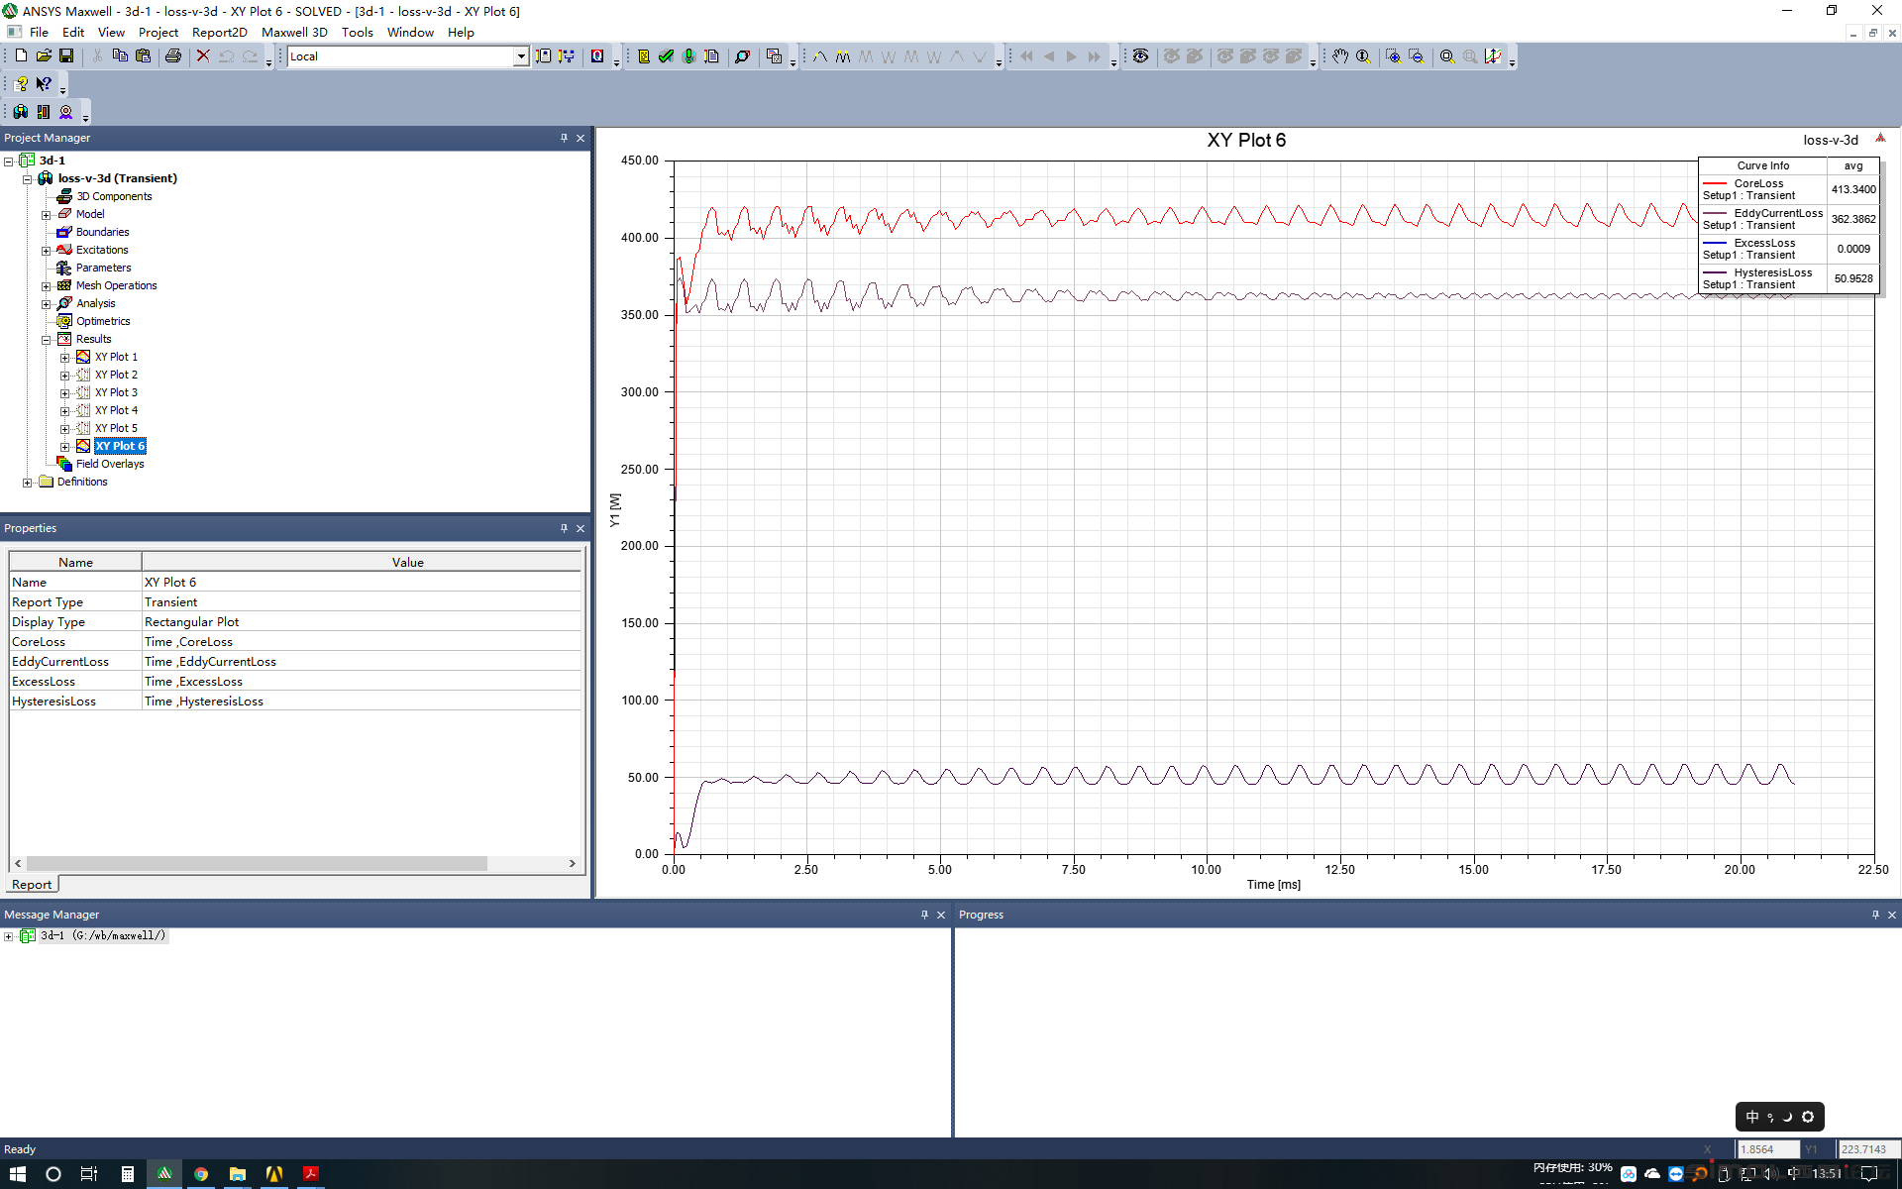
Task: Click the first marker curve icon
Action: (820, 56)
